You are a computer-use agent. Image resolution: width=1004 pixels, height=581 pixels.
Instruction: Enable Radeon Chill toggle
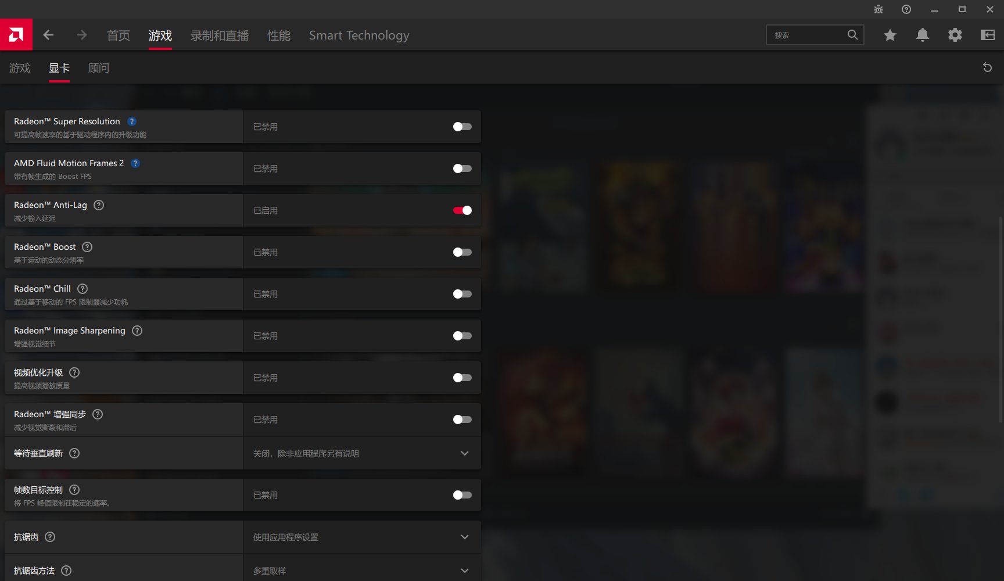coord(462,294)
